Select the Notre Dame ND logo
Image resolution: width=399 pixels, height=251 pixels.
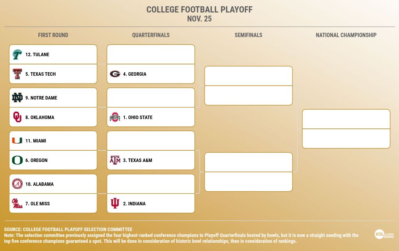pyautogui.click(x=17, y=98)
